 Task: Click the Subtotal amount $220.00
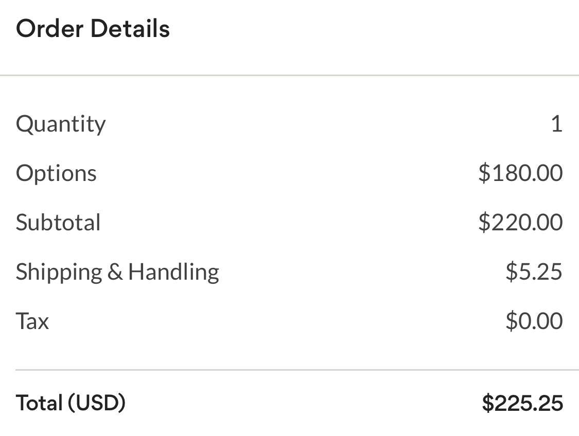tap(520, 222)
